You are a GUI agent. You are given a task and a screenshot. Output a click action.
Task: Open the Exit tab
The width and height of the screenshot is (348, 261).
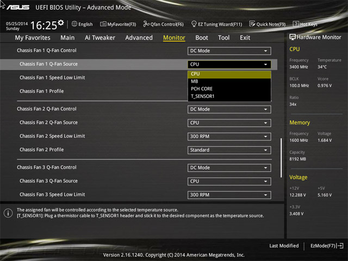[x=245, y=38]
